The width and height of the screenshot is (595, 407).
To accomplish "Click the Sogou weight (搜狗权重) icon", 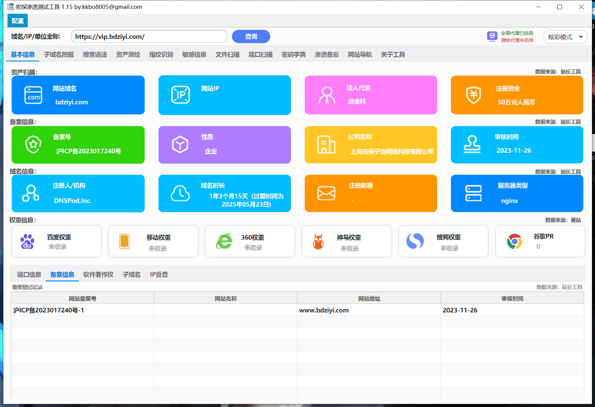I will (x=415, y=241).
